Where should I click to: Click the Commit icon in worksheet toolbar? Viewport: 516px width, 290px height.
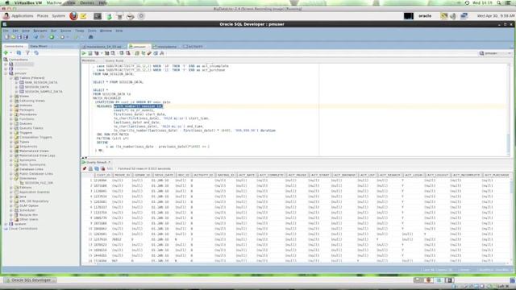[122, 53]
